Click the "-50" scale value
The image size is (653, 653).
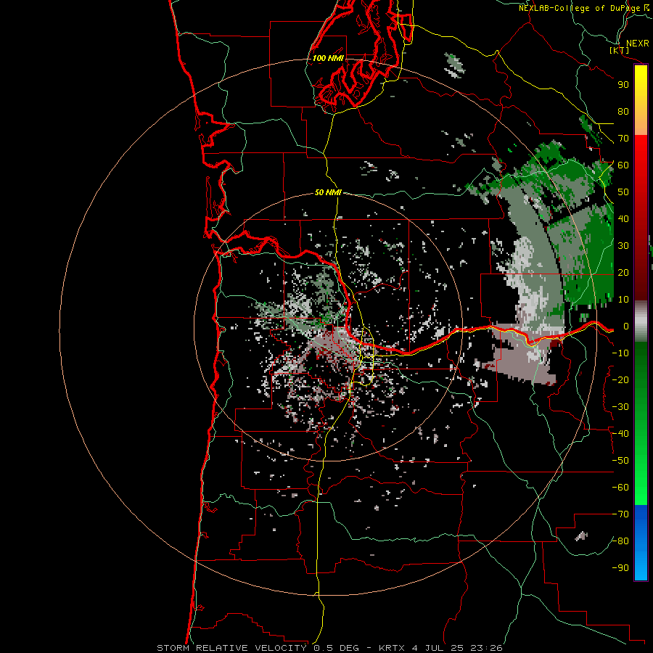[x=620, y=461]
